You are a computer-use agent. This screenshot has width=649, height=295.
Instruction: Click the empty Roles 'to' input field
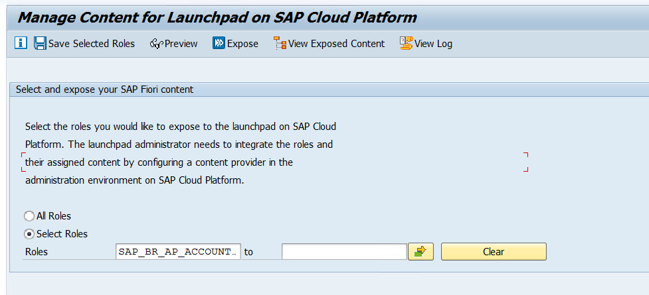pyautogui.click(x=343, y=252)
